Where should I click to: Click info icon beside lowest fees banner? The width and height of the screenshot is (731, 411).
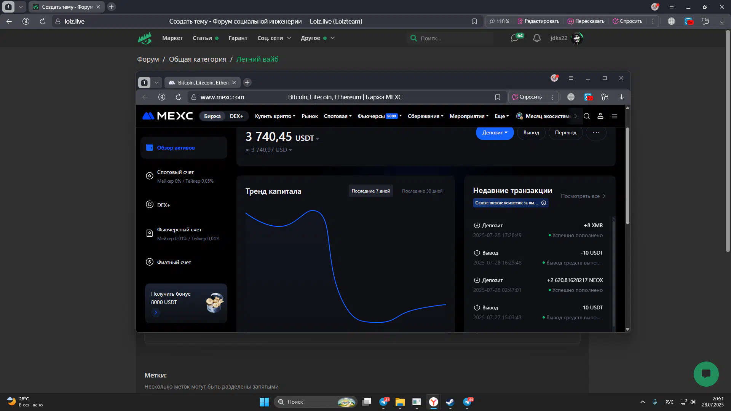[x=544, y=203]
